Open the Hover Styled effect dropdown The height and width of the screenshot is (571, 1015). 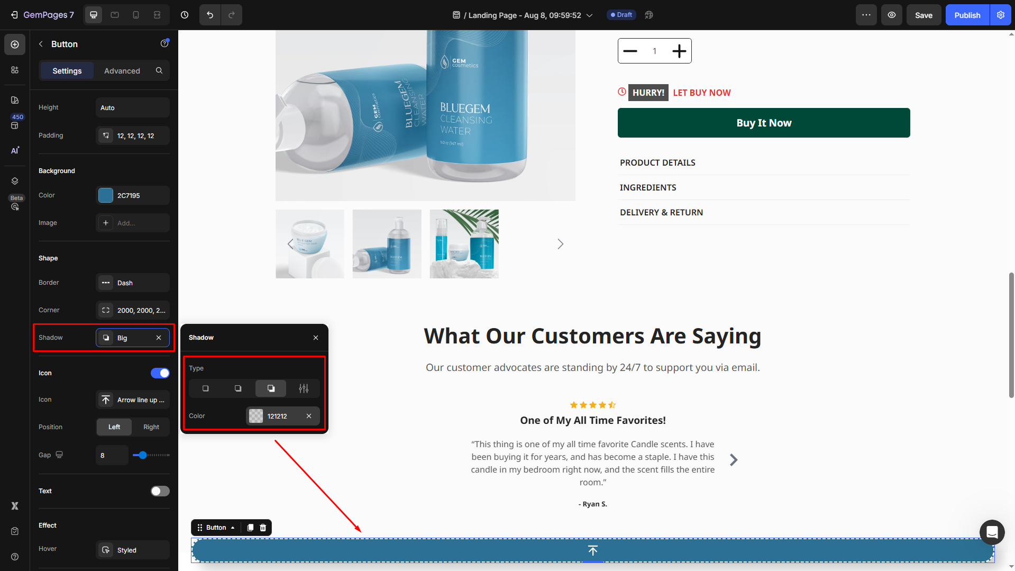(x=133, y=550)
